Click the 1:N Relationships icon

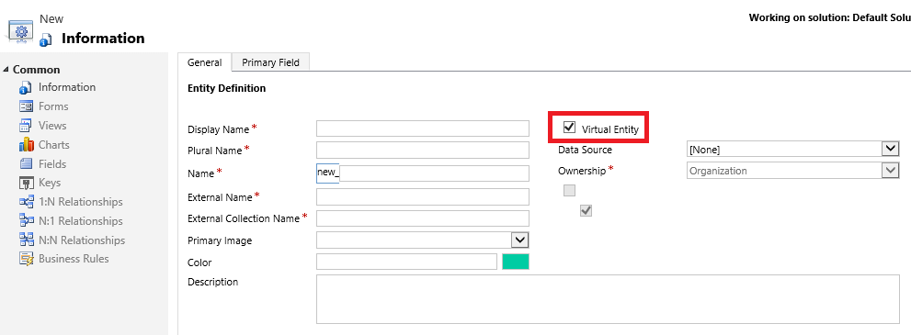coord(26,202)
